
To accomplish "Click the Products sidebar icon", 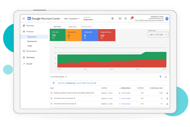I will click(x=24, y=32).
